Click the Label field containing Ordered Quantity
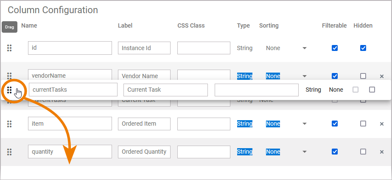The image size is (392, 180). [144, 152]
